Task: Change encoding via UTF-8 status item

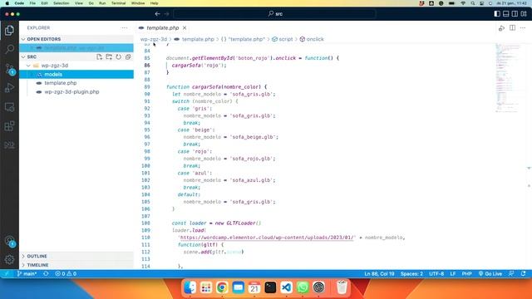Action: tap(436, 274)
